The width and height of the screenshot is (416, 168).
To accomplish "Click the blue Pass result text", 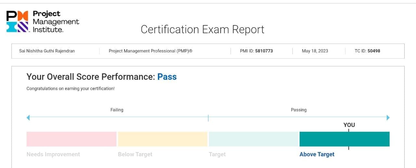I will 167,77.
